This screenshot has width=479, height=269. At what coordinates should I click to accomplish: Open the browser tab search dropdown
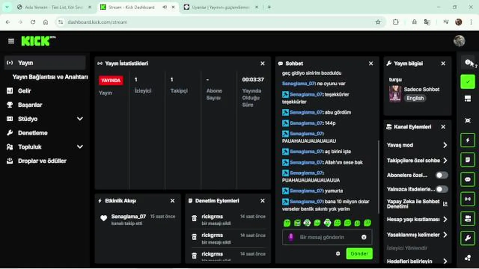[7, 7]
